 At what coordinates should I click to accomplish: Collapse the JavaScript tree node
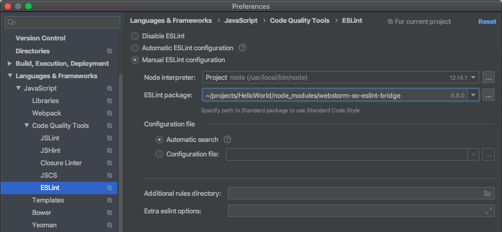pos(18,89)
